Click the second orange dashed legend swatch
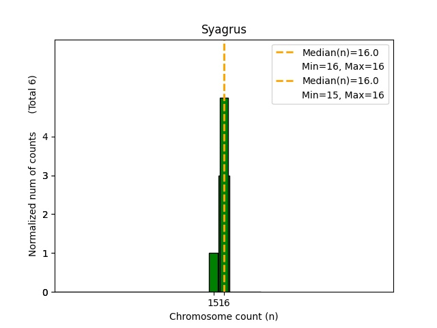The height and width of the screenshot is (328, 437). [285, 81]
